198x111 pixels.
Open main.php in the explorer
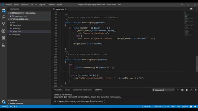point(16,28)
